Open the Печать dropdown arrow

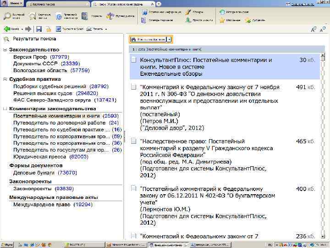click(x=106, y=29)
